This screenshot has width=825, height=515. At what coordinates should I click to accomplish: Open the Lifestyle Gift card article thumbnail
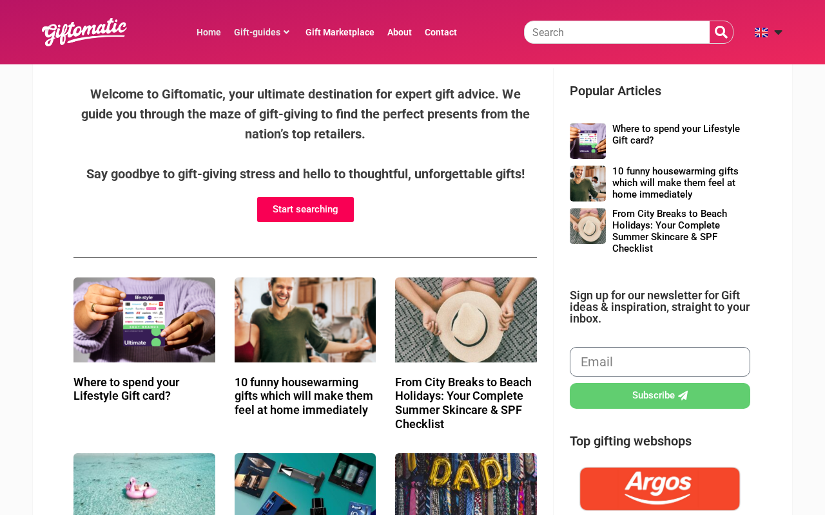(x=144, y=320)
